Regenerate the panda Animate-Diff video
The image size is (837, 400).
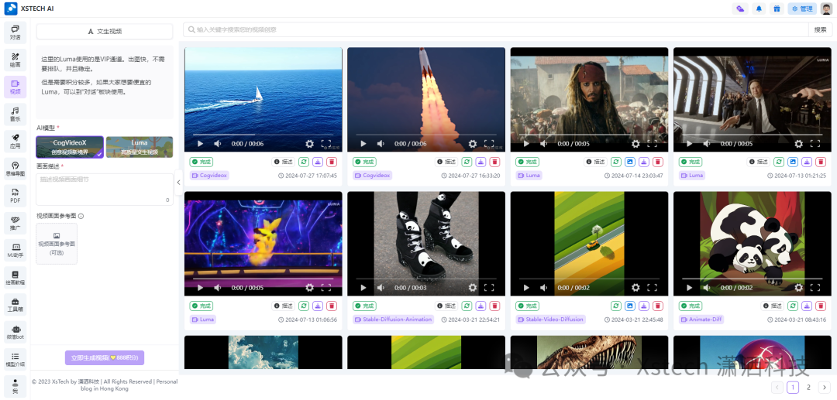point(793,306)
